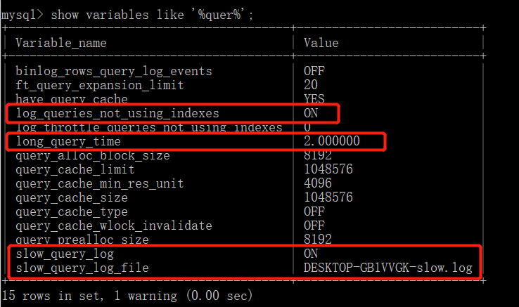Click the 2.000000 long_query_time value

[x=332, y=141]
